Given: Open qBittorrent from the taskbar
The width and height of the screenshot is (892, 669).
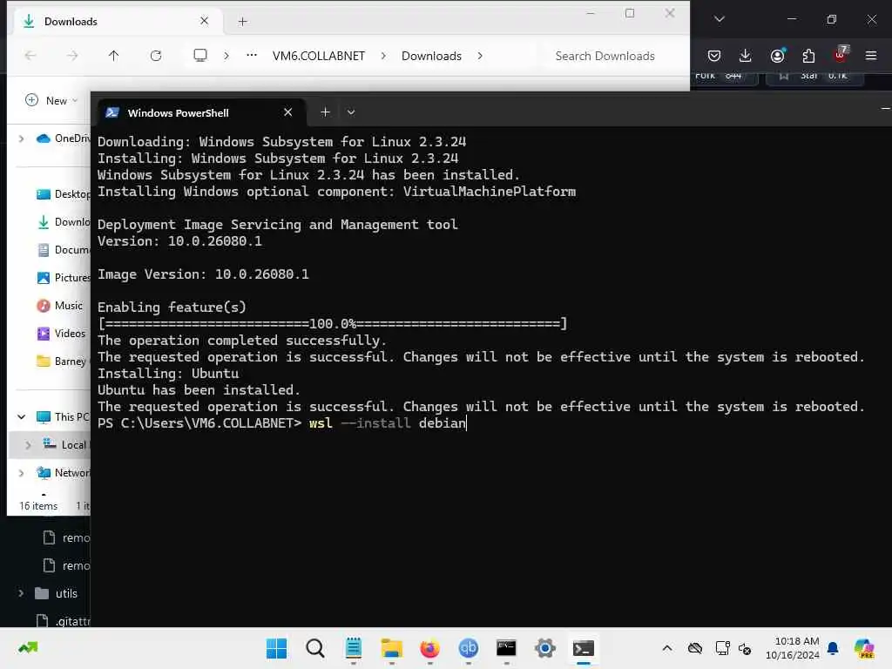Looking at the screenshot, I should point(468,648).
